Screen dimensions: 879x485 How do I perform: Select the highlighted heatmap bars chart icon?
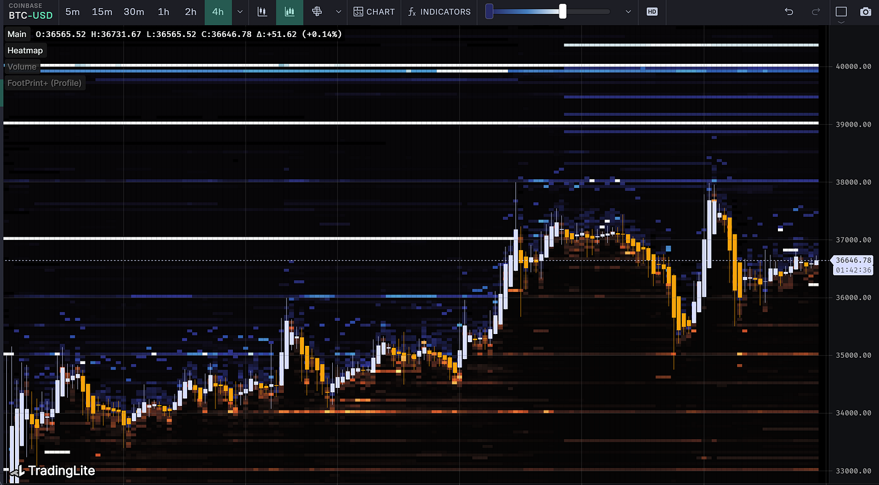point(289,12)
